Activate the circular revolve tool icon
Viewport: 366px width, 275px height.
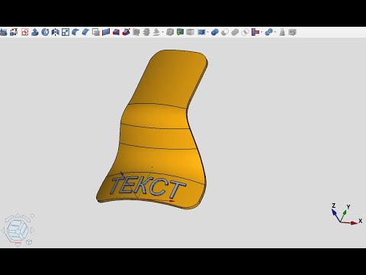point(45,32)
